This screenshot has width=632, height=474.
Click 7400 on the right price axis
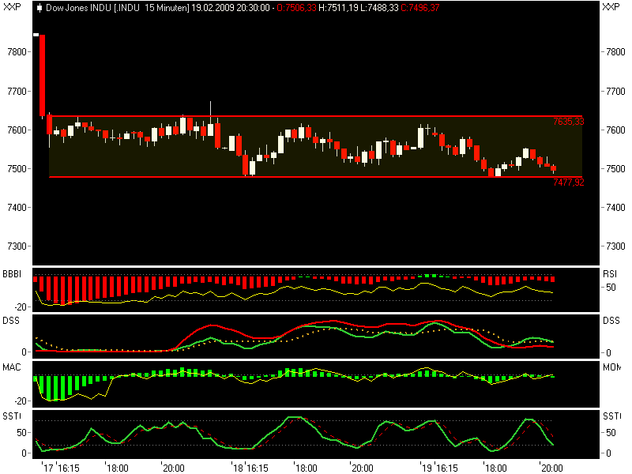[x=615, y=208]
